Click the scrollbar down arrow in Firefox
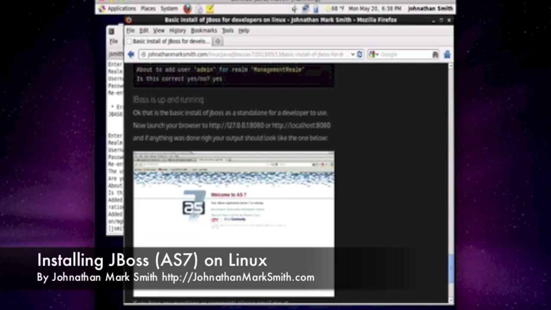Viewport: 551px width, 310px height. point(451,301)
